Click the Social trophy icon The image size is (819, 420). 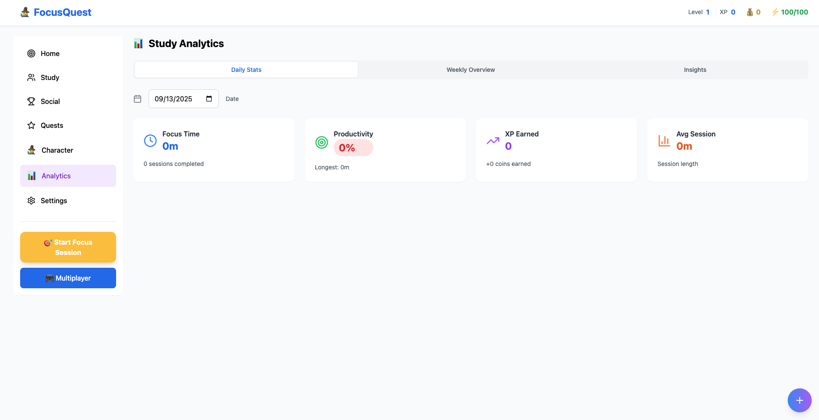point(31,101)
